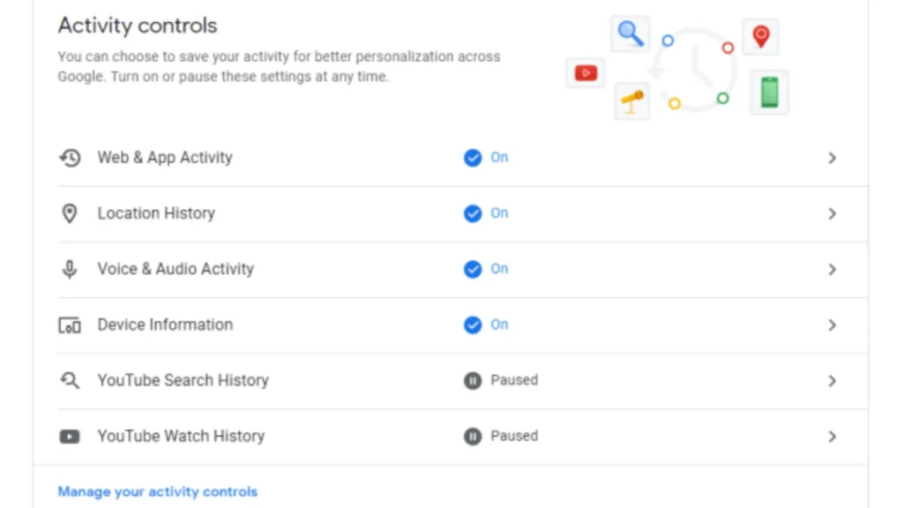The image size is (903, 508).
Task: Toggle Web & App Activity off
Action: [474, 158]
